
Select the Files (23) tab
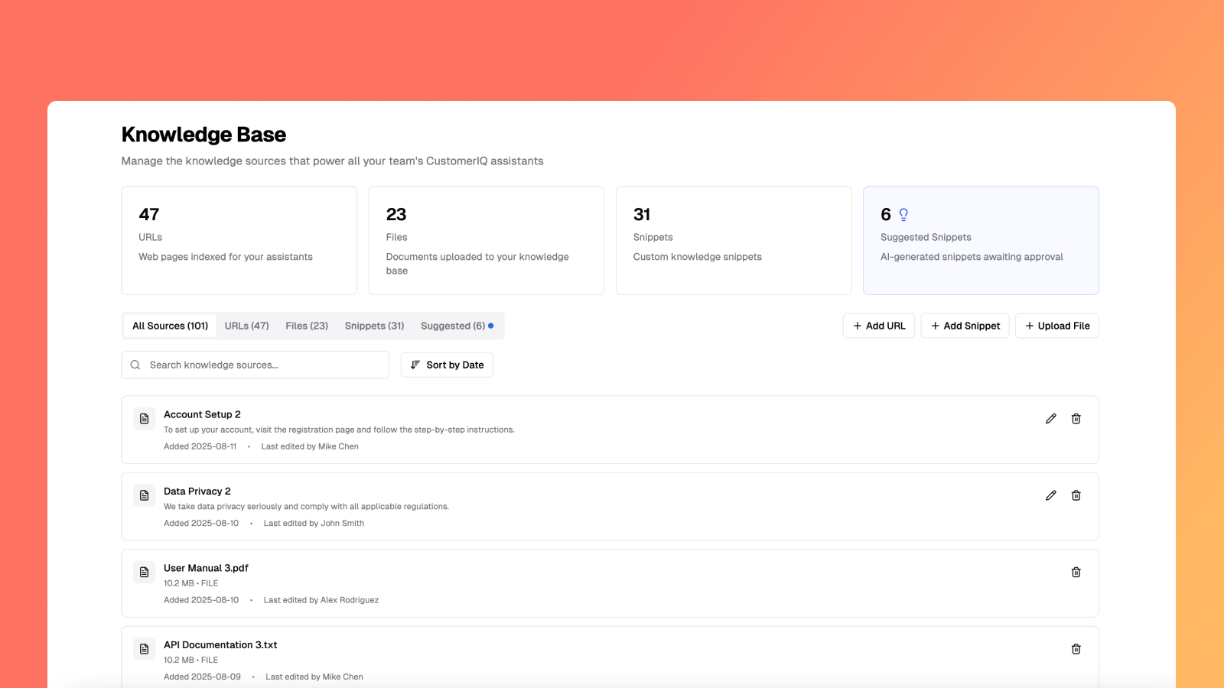tap(307, 326)
